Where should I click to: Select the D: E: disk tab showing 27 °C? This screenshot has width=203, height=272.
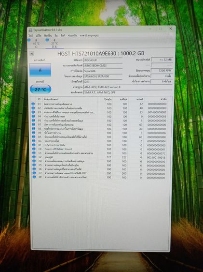[54, 44]
